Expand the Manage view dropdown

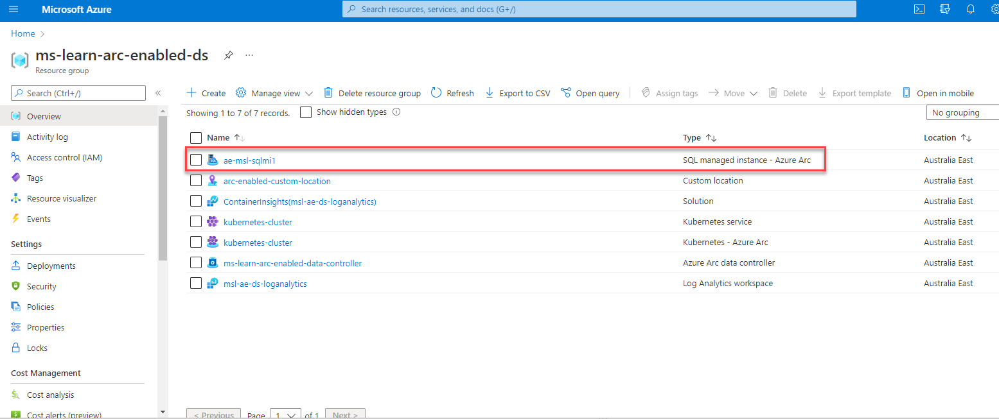point(274,93)
